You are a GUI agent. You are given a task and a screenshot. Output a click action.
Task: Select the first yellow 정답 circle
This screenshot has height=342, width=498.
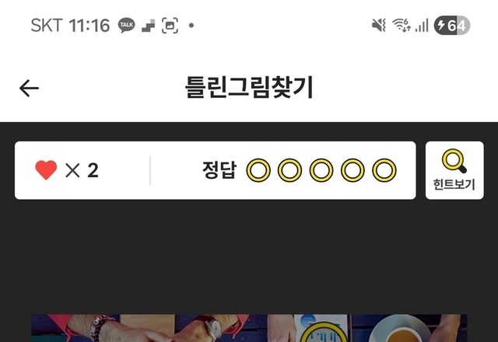[x=258, y=170]
